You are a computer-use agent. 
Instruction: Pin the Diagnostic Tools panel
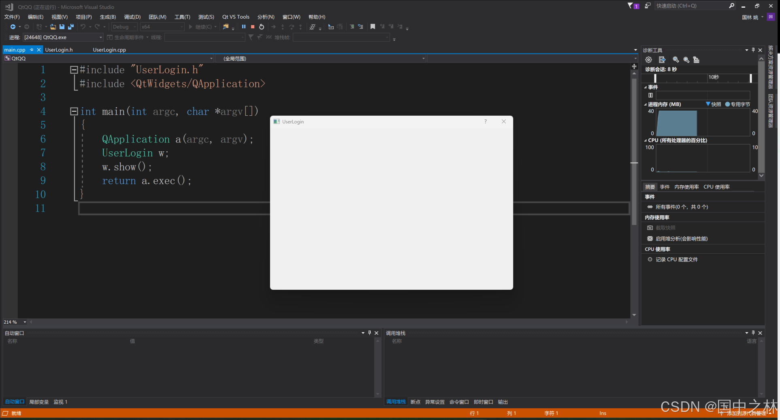tap(753, 50)
